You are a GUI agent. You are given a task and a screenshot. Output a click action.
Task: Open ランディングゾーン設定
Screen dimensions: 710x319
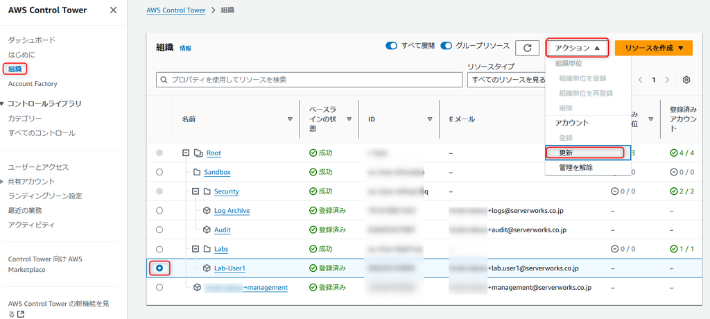click(45, 196)
